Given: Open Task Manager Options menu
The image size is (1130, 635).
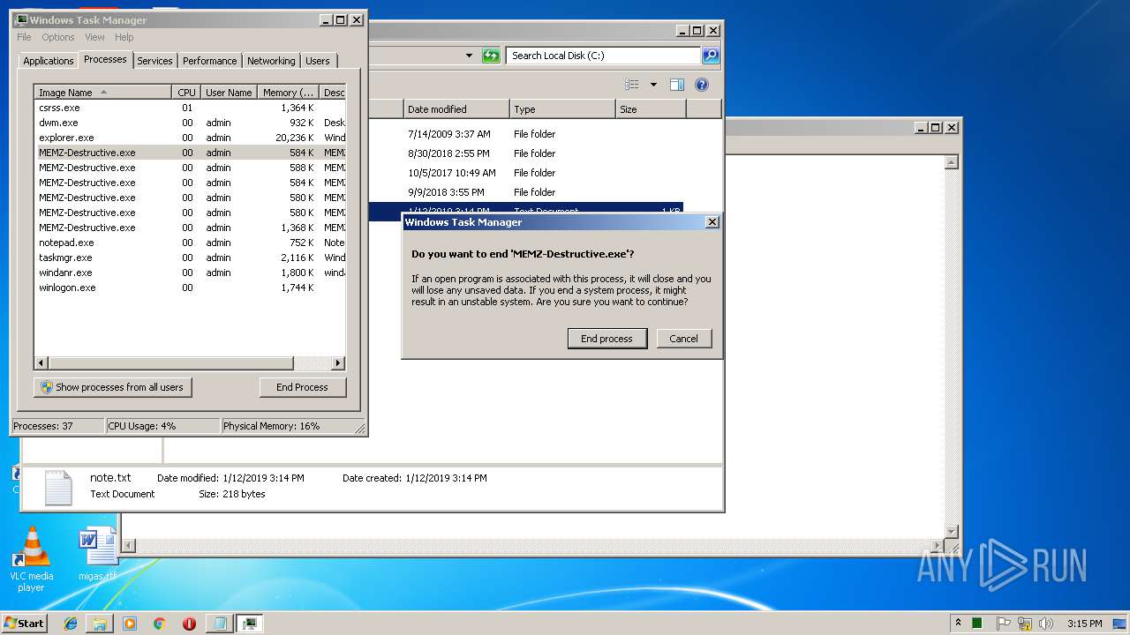Looking at the screenshot, I should pyautogui.click(x=58, y=37).
